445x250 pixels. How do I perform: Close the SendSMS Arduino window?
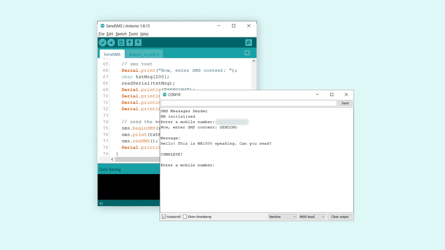click(x=248, y=26)
